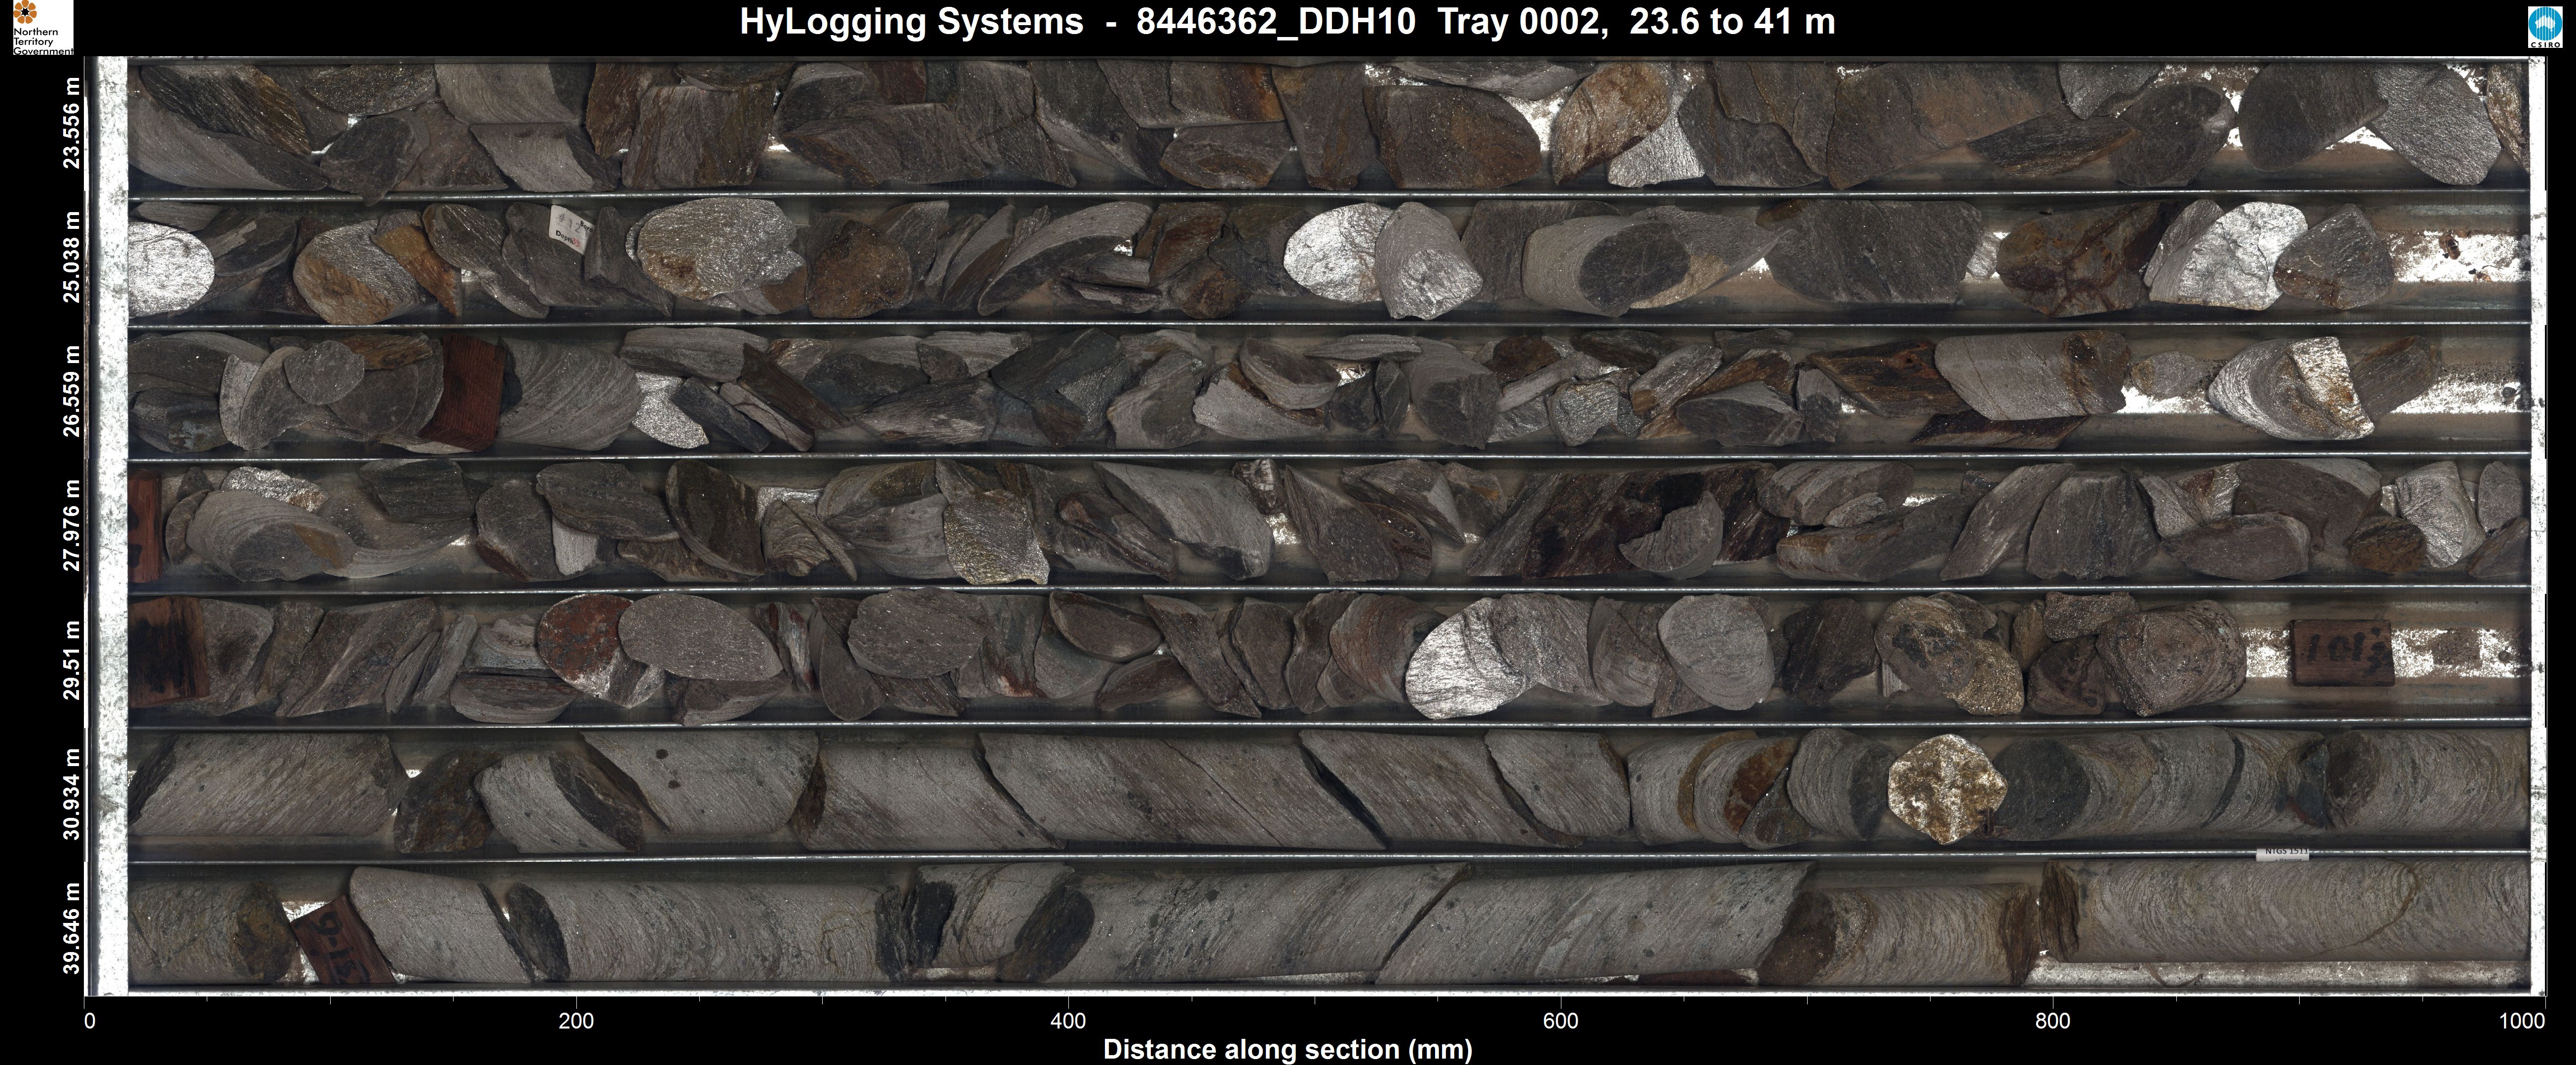Click the 800 tick on distance axis
2576x1065 pixels.
(2052, 1021)
